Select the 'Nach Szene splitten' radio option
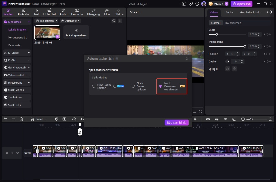Viewport: 276px width, 182px height. pyautogui.click(x=93, y=86)
